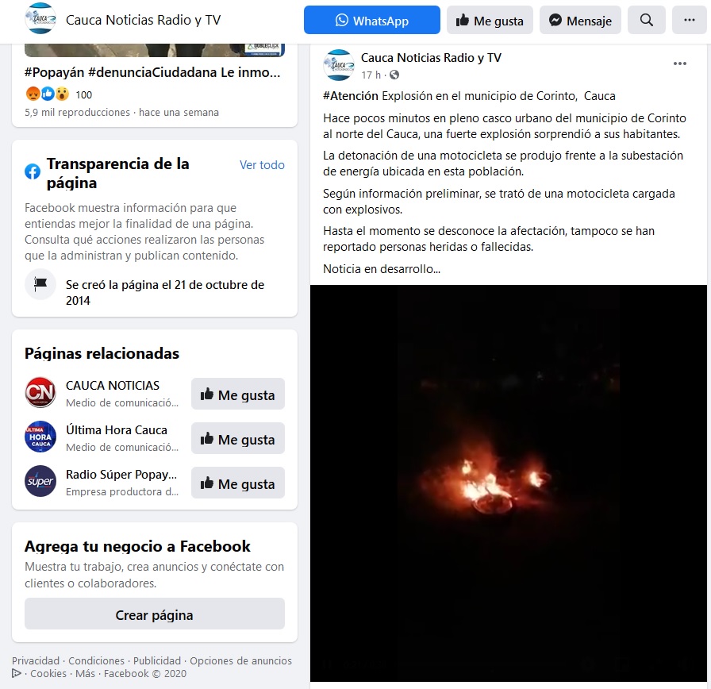Click the public globe audience icon
This screenshot has width=711, height=689.
pyautogui.click(x=394, y=75)
